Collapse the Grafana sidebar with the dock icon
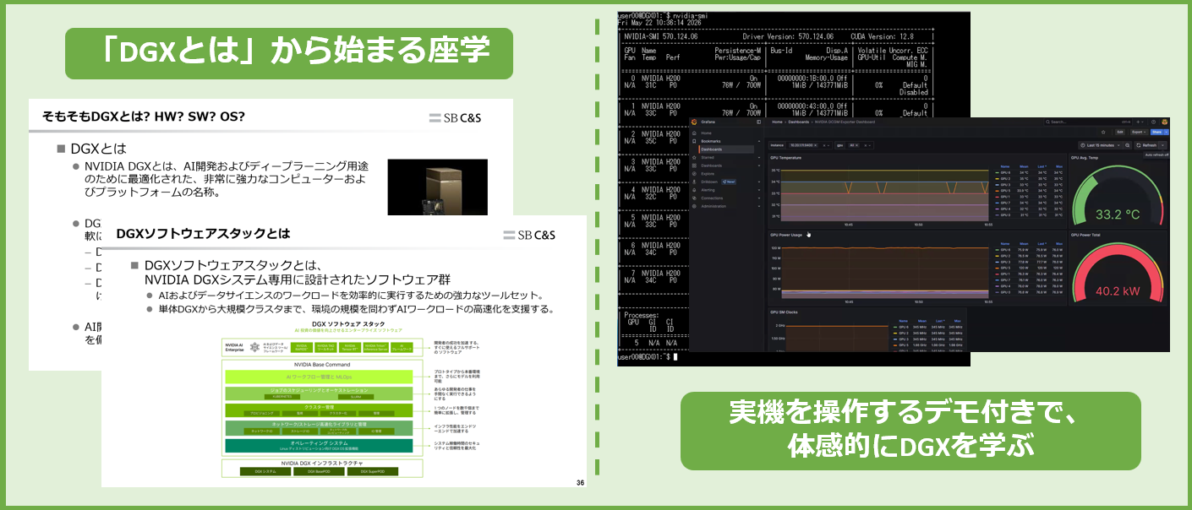1192x510 pixels. pyautogui.click(x=759, y=122)
